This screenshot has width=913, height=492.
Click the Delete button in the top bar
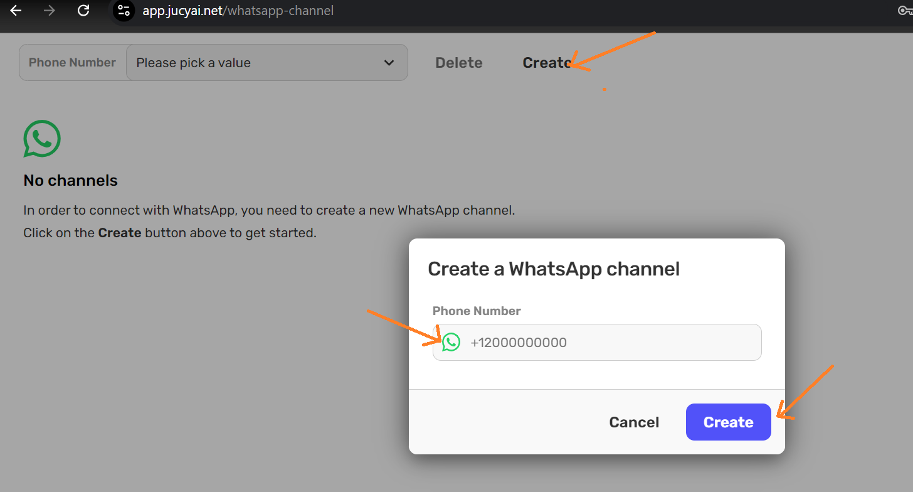459,63
